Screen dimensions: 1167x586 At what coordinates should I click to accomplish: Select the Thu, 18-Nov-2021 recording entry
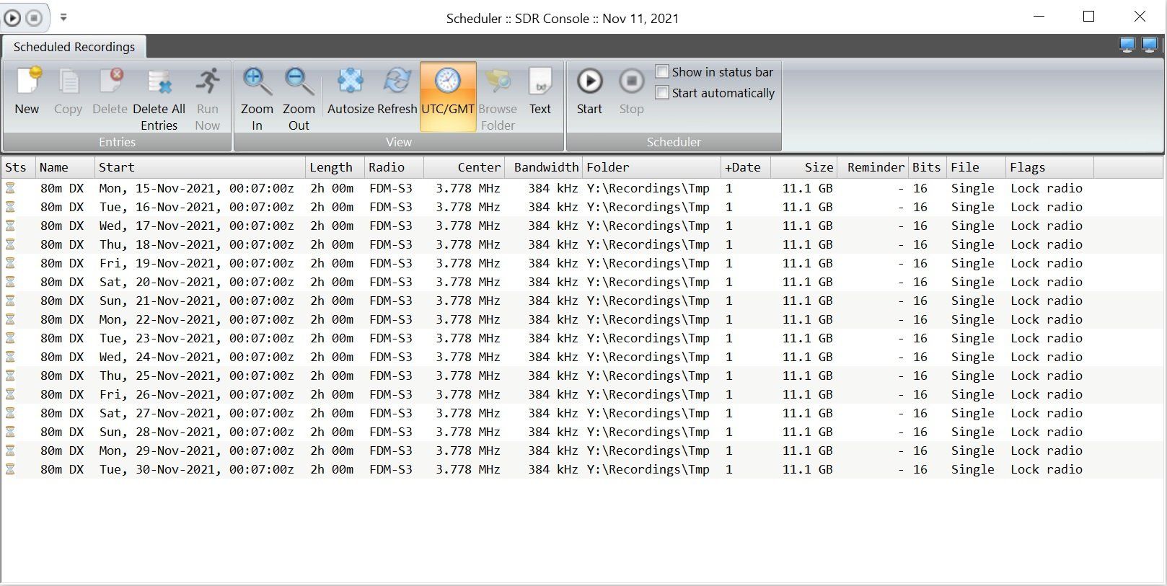(582, 244)
